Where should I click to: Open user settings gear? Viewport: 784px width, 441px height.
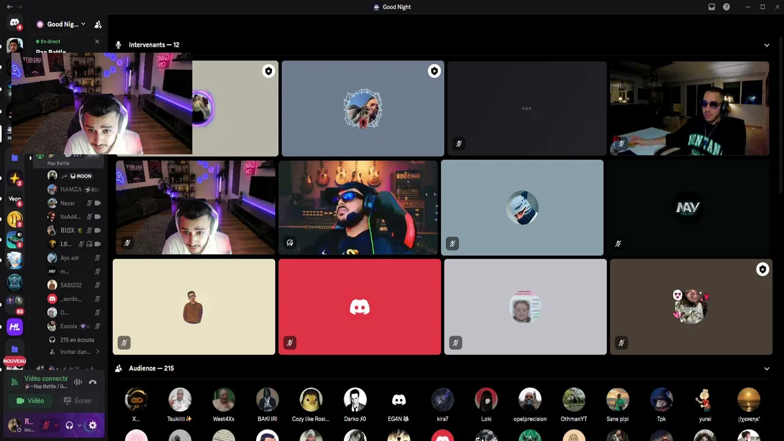pyautogui.click(x=92, y=425)
